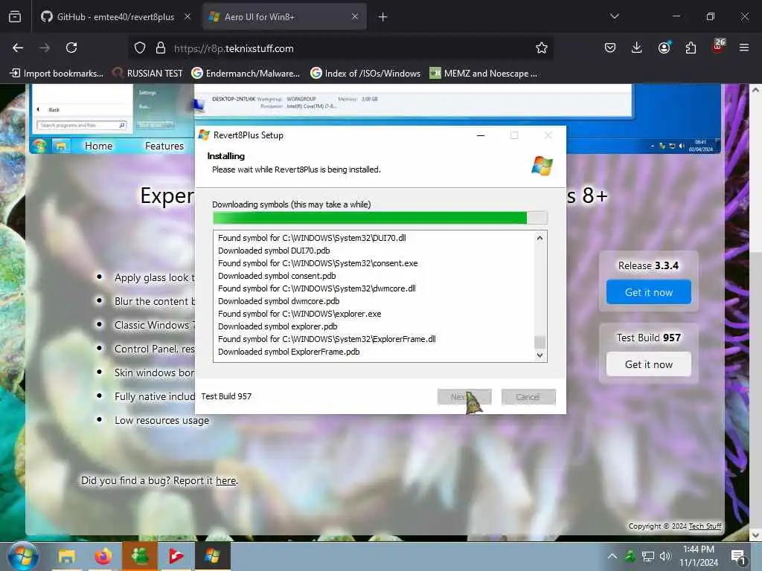Save page to Pocket
The width and height of the screenshot is (762, 571).
610,48
